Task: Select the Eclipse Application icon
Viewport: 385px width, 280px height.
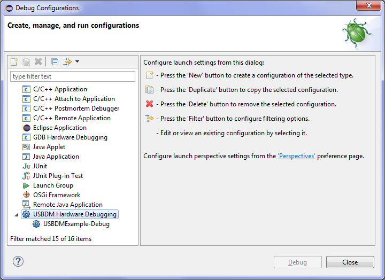Action: tap(26, 128)
